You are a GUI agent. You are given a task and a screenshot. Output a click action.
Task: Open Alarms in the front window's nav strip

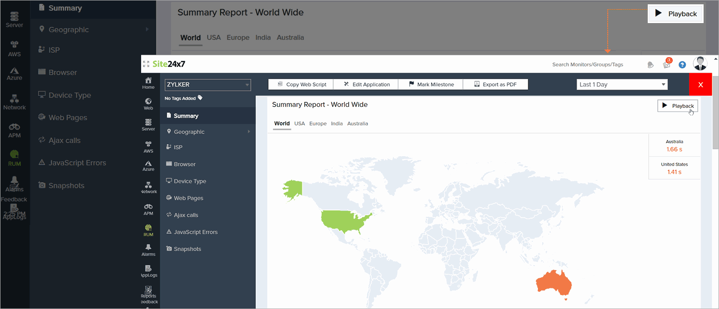tap(148, 250)
